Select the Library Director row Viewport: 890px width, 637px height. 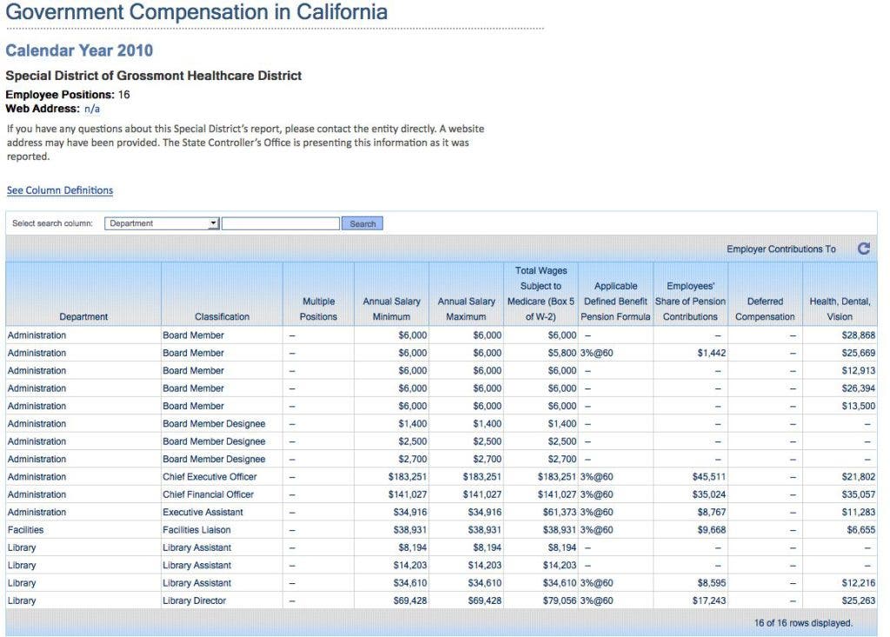[194, 601]
